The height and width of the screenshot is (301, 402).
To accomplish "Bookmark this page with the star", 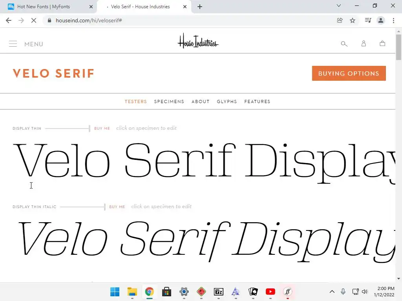I will 353,20.
